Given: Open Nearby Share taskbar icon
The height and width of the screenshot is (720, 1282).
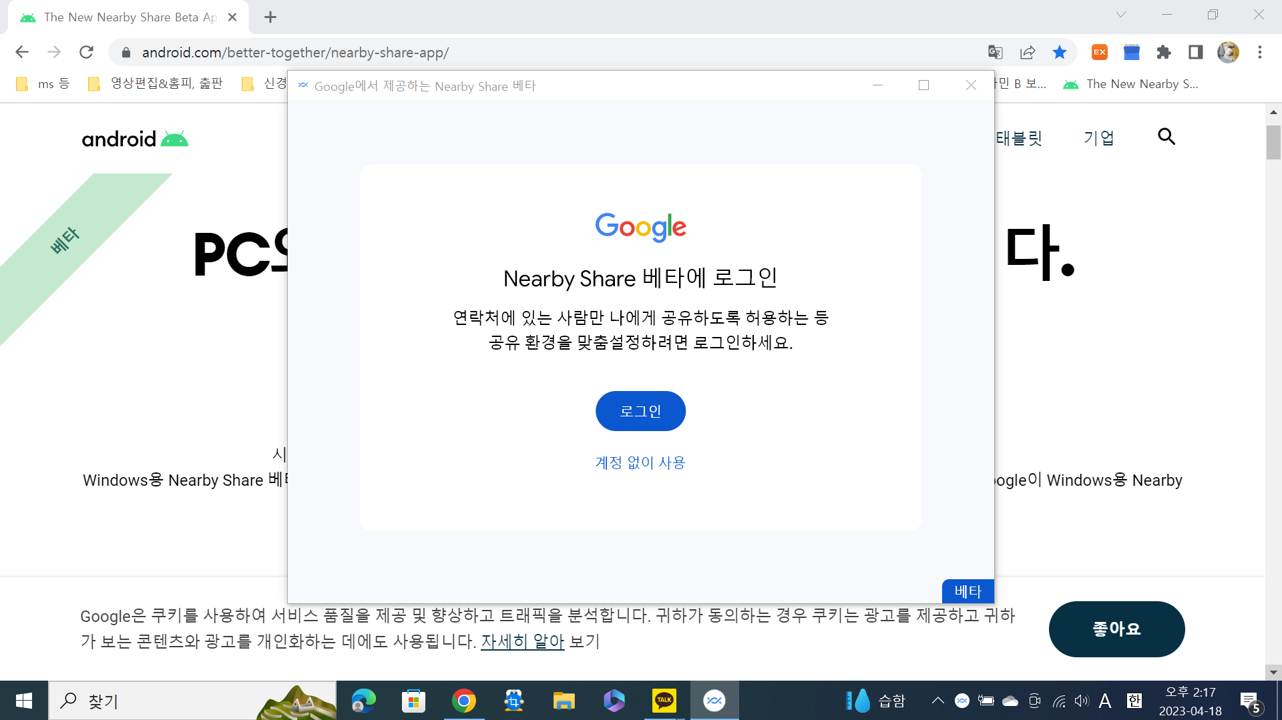Looking at the screenshot, I should [714, 701].
